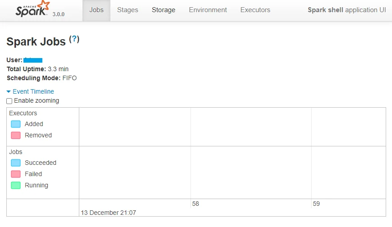
Task: Collapse the Event Timeline section
Action: (x=33, y=91)
